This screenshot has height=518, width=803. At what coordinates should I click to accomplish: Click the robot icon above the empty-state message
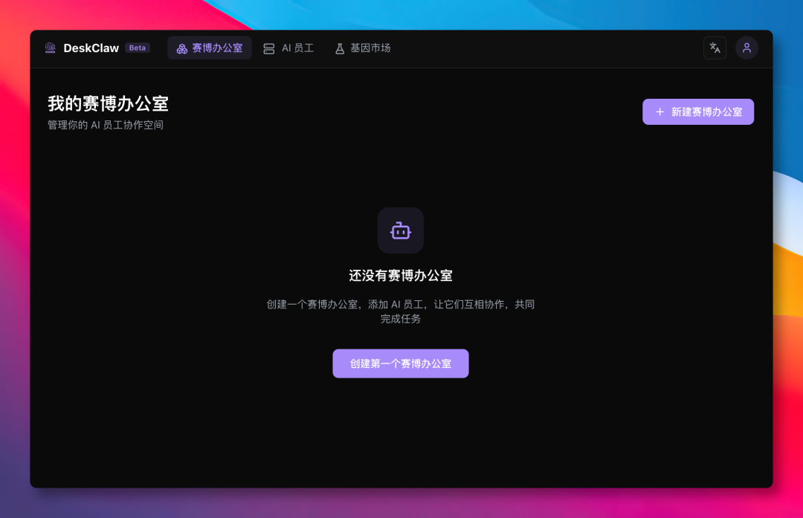[401, 230]
